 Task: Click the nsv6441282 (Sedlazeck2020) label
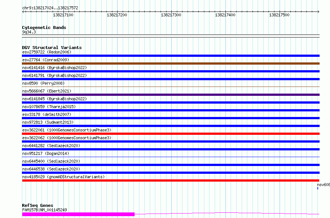pyautogui.click(x=51, y=146)
